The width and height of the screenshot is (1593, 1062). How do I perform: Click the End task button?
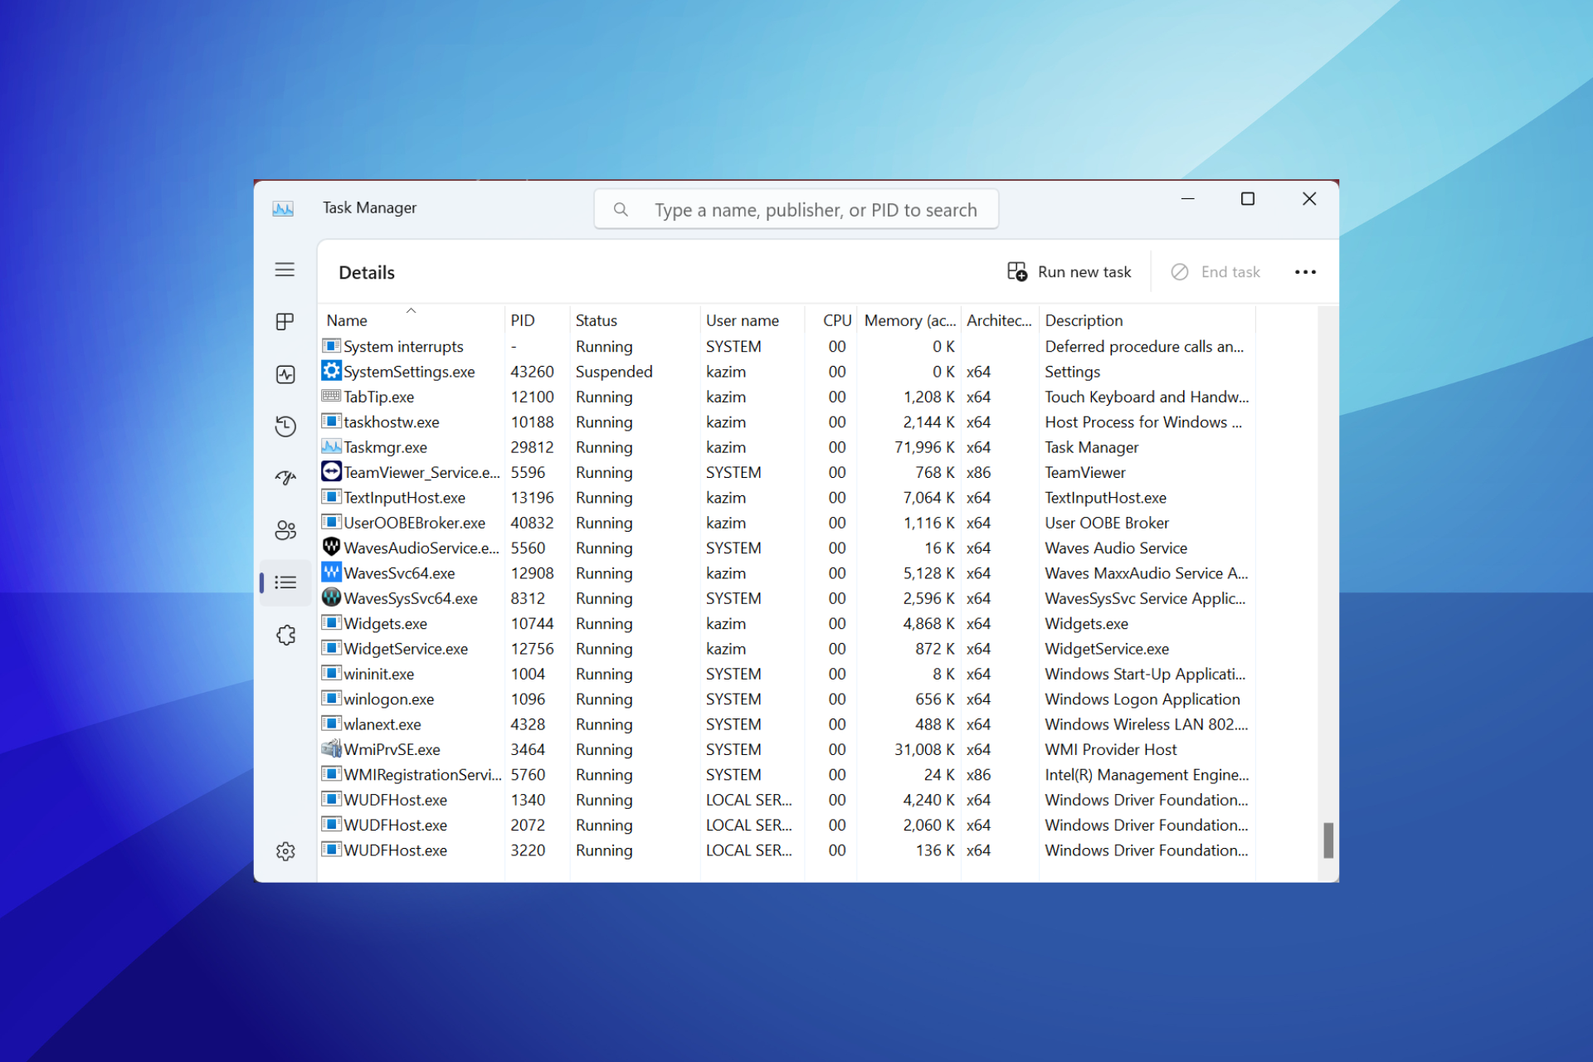1215,272
